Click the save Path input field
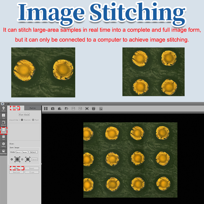Image resolution: width=204 pixels, height=204 pixels. coord(22,152)
